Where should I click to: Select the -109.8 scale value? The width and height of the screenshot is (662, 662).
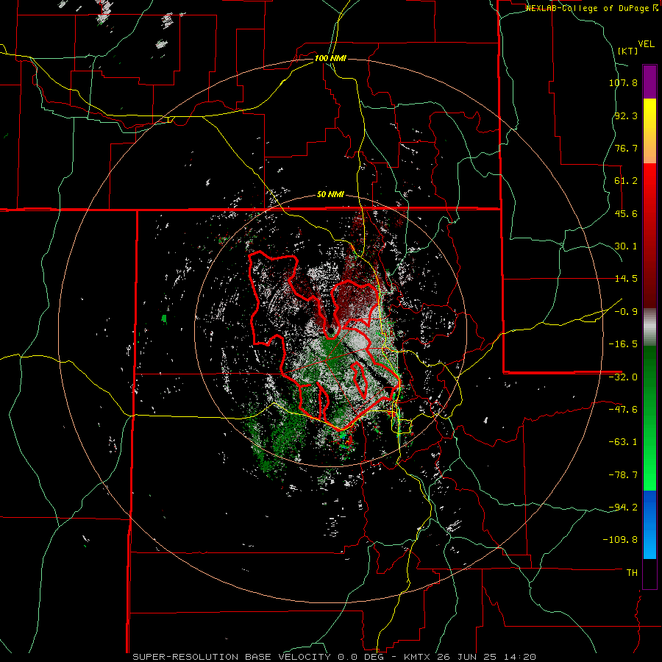pos(621,540)
